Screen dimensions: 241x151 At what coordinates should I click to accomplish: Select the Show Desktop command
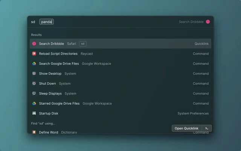[x=120, y=73]
